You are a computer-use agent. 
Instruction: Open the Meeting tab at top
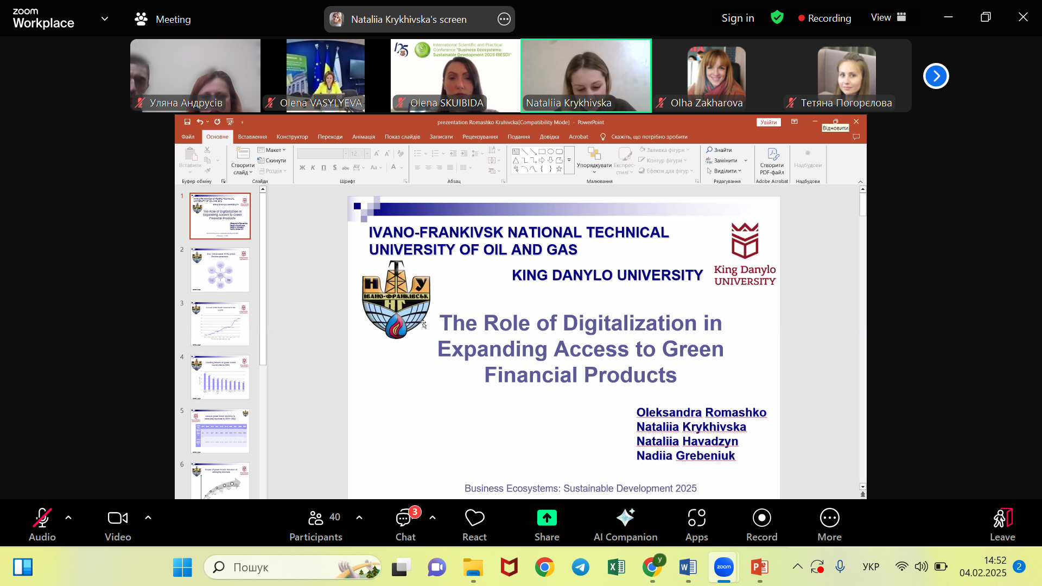coord(163,20)
